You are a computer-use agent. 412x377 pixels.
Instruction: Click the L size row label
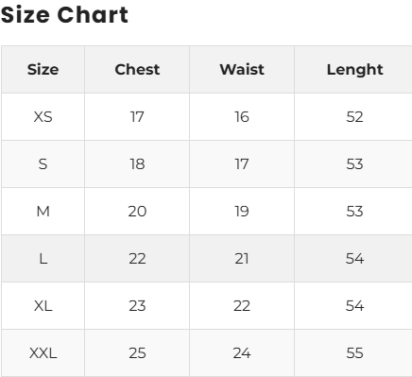[43, 259]
